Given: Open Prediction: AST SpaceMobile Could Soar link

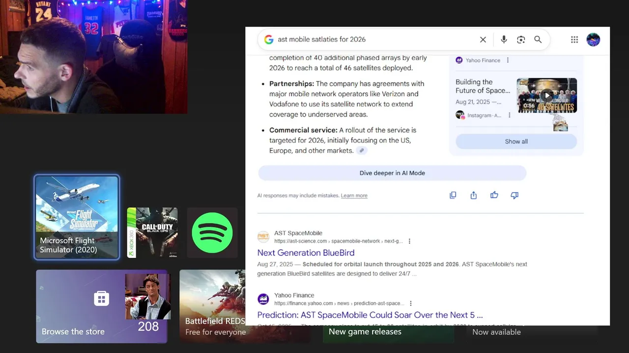Looking at the screenshot, I should [x=370, y=315].
